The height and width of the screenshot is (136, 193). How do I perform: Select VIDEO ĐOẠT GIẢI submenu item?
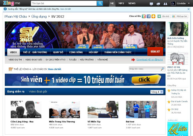(34, 60)
